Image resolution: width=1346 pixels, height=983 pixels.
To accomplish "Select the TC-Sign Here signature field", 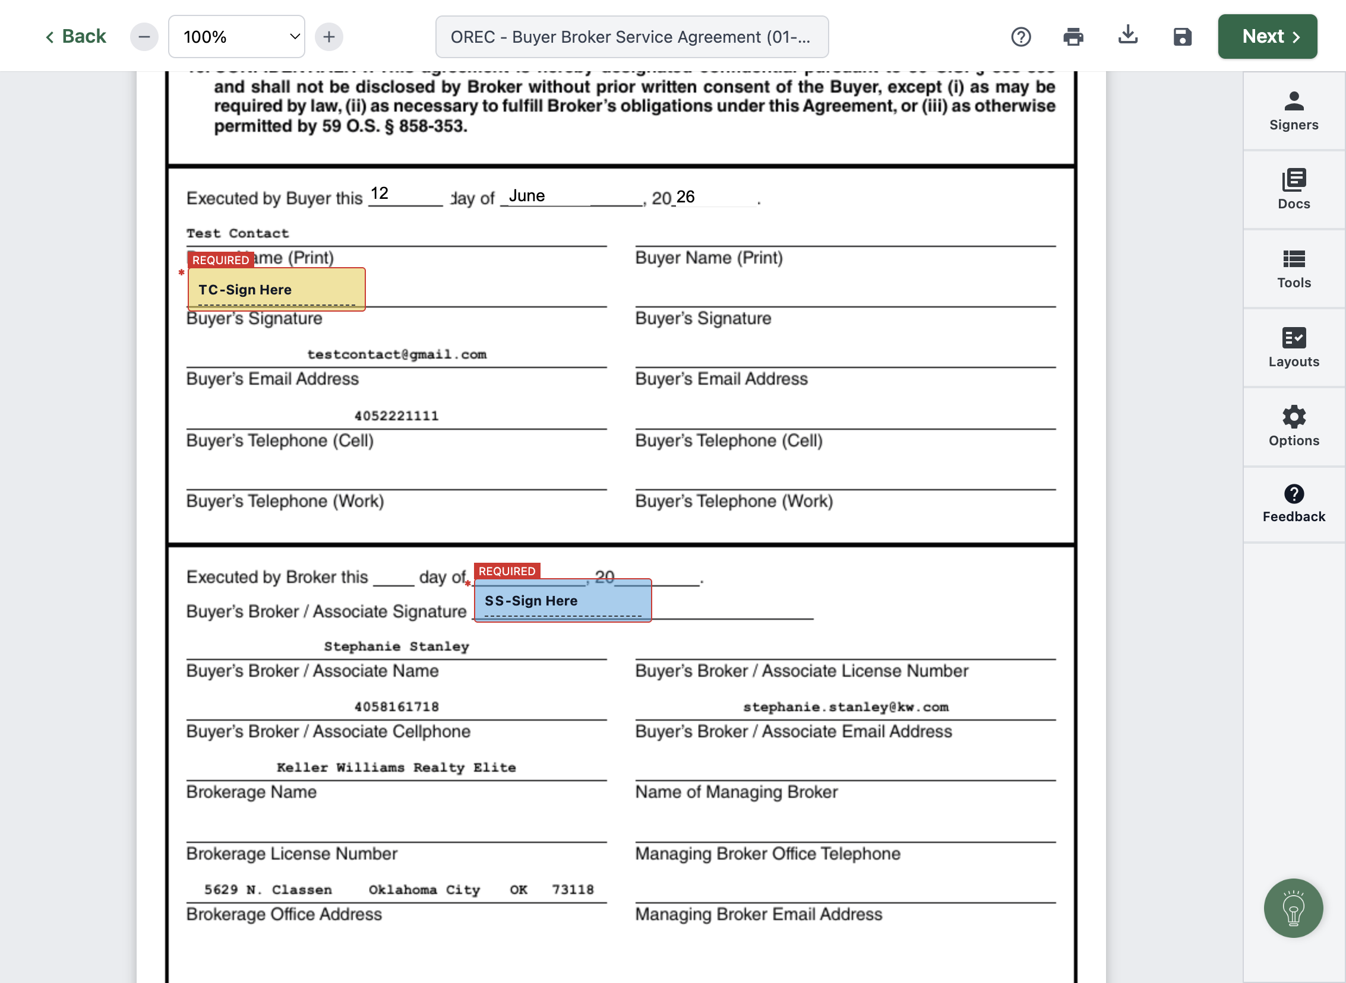I will [276, 289].
